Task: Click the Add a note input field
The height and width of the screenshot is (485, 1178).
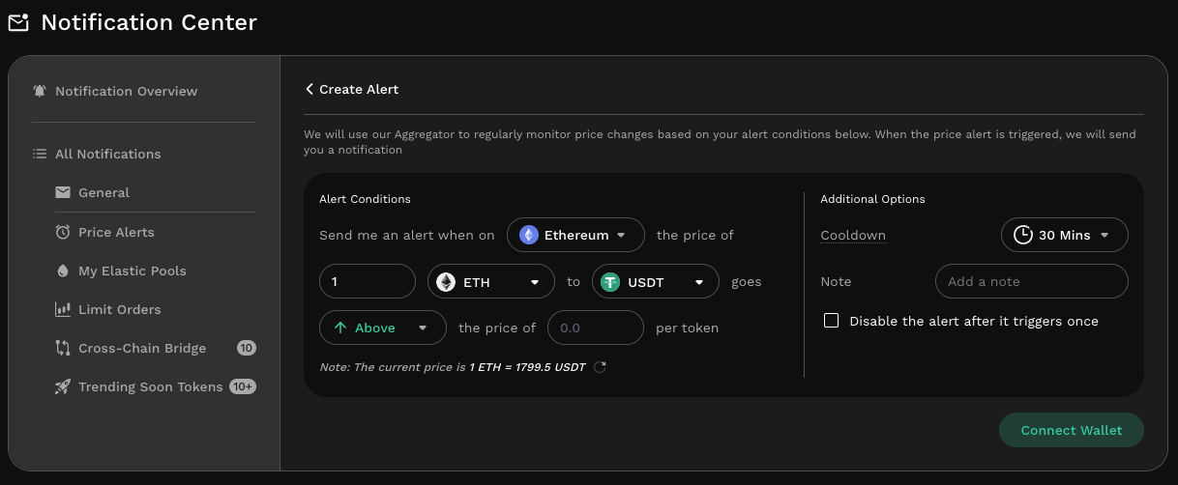Action: pyautogui.click(x=1031, y=282)
